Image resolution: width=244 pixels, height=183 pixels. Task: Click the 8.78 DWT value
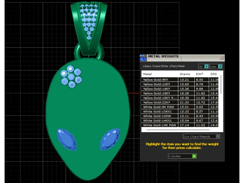click(199, 84)
